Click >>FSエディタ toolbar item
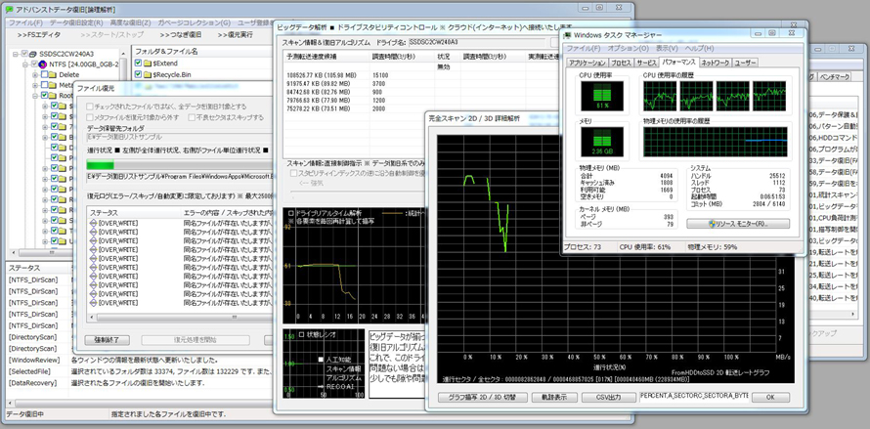 (x=38, y=35)
